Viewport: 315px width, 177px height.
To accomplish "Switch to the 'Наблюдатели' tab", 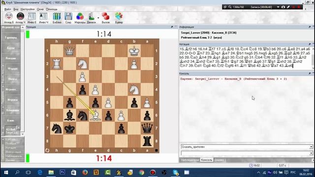I will click(189, 160).
